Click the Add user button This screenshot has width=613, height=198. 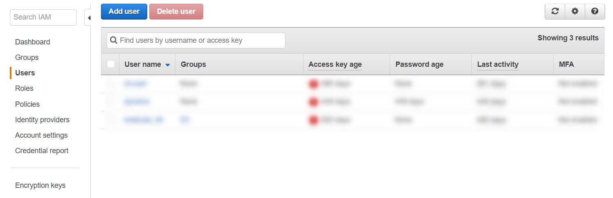124,11
